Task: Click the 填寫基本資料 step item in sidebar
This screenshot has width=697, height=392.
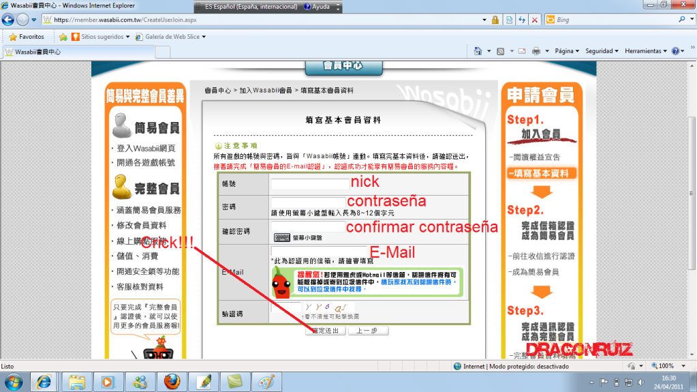Action: tap(542, 174)
